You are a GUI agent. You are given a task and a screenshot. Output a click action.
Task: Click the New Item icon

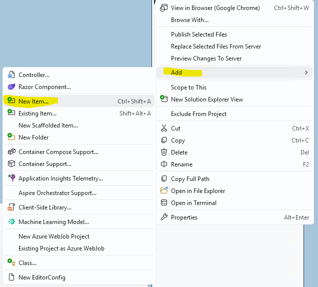(x=11, y=101)
